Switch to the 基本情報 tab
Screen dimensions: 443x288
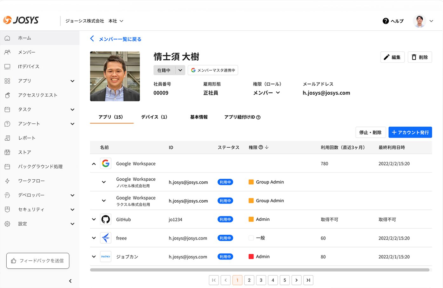[199, 117]
